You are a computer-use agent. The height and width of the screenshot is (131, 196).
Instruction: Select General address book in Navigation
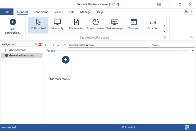[22, 55]
